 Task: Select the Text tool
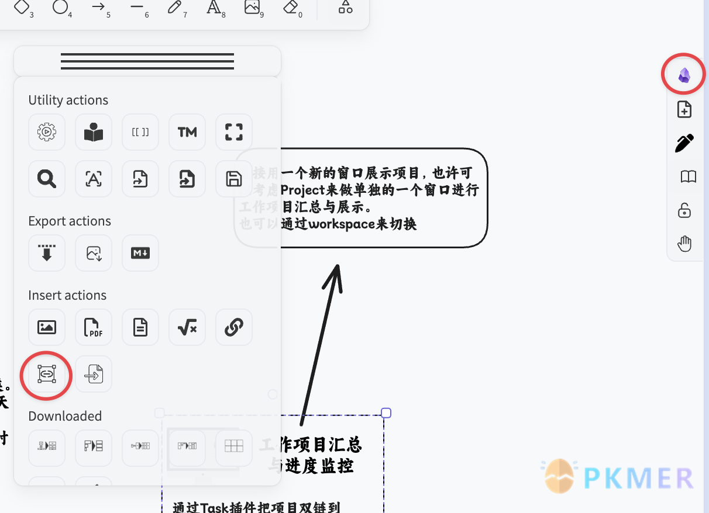coord(214,7)
